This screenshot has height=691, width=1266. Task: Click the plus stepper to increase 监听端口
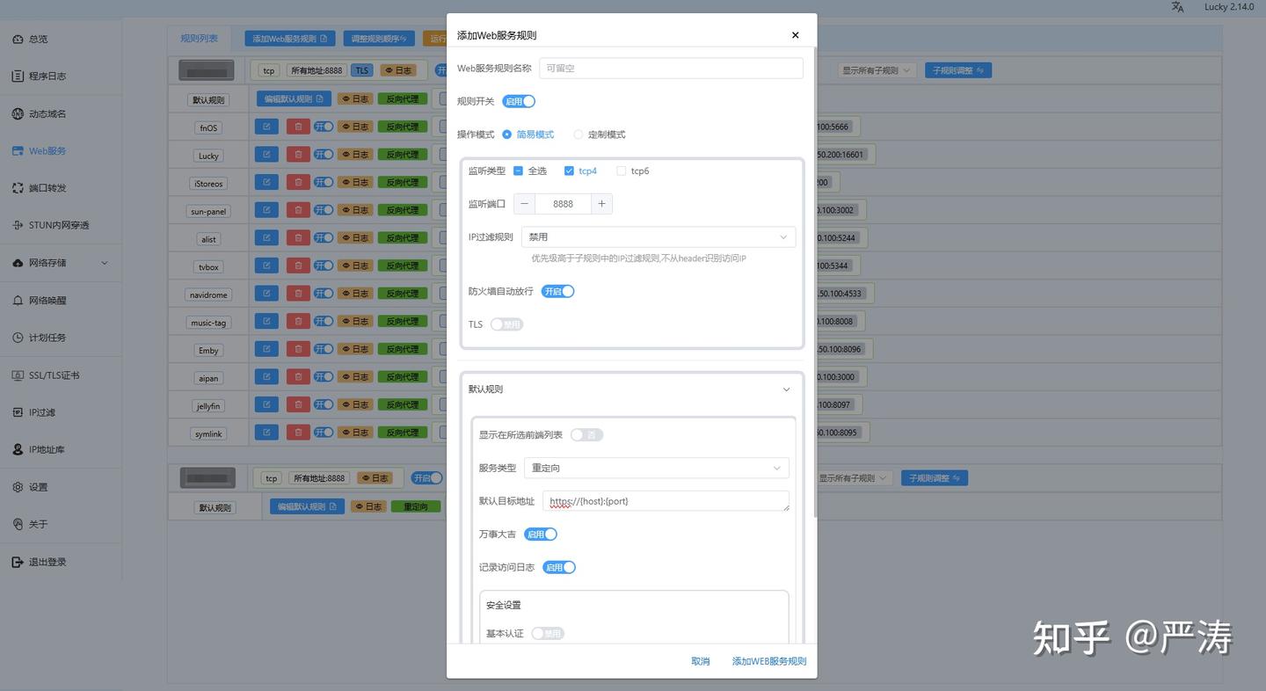601,203
